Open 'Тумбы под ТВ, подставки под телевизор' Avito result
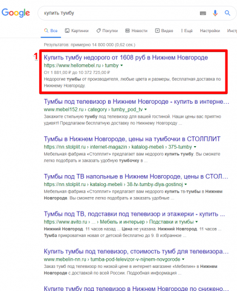 (134, 214)
